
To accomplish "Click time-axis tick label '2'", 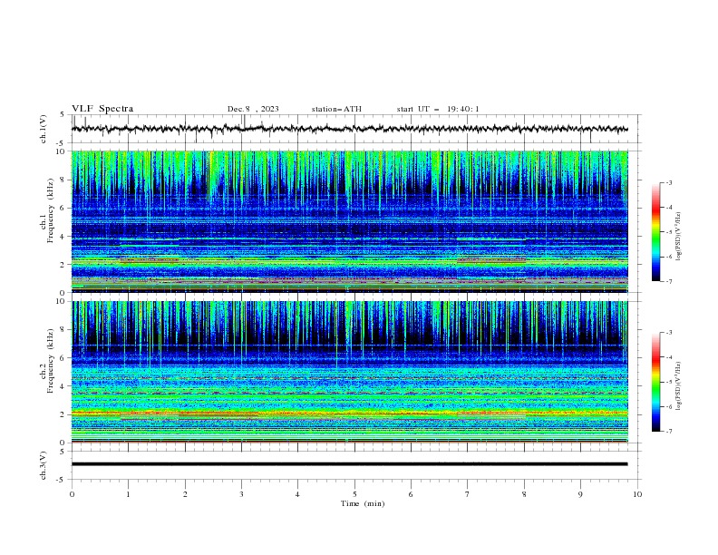I will point(185,494).
